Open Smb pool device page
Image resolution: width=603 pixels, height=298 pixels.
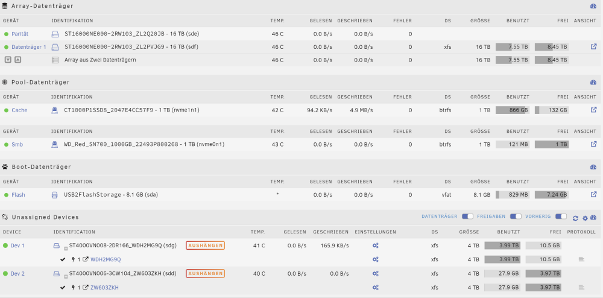click(17, 145)
